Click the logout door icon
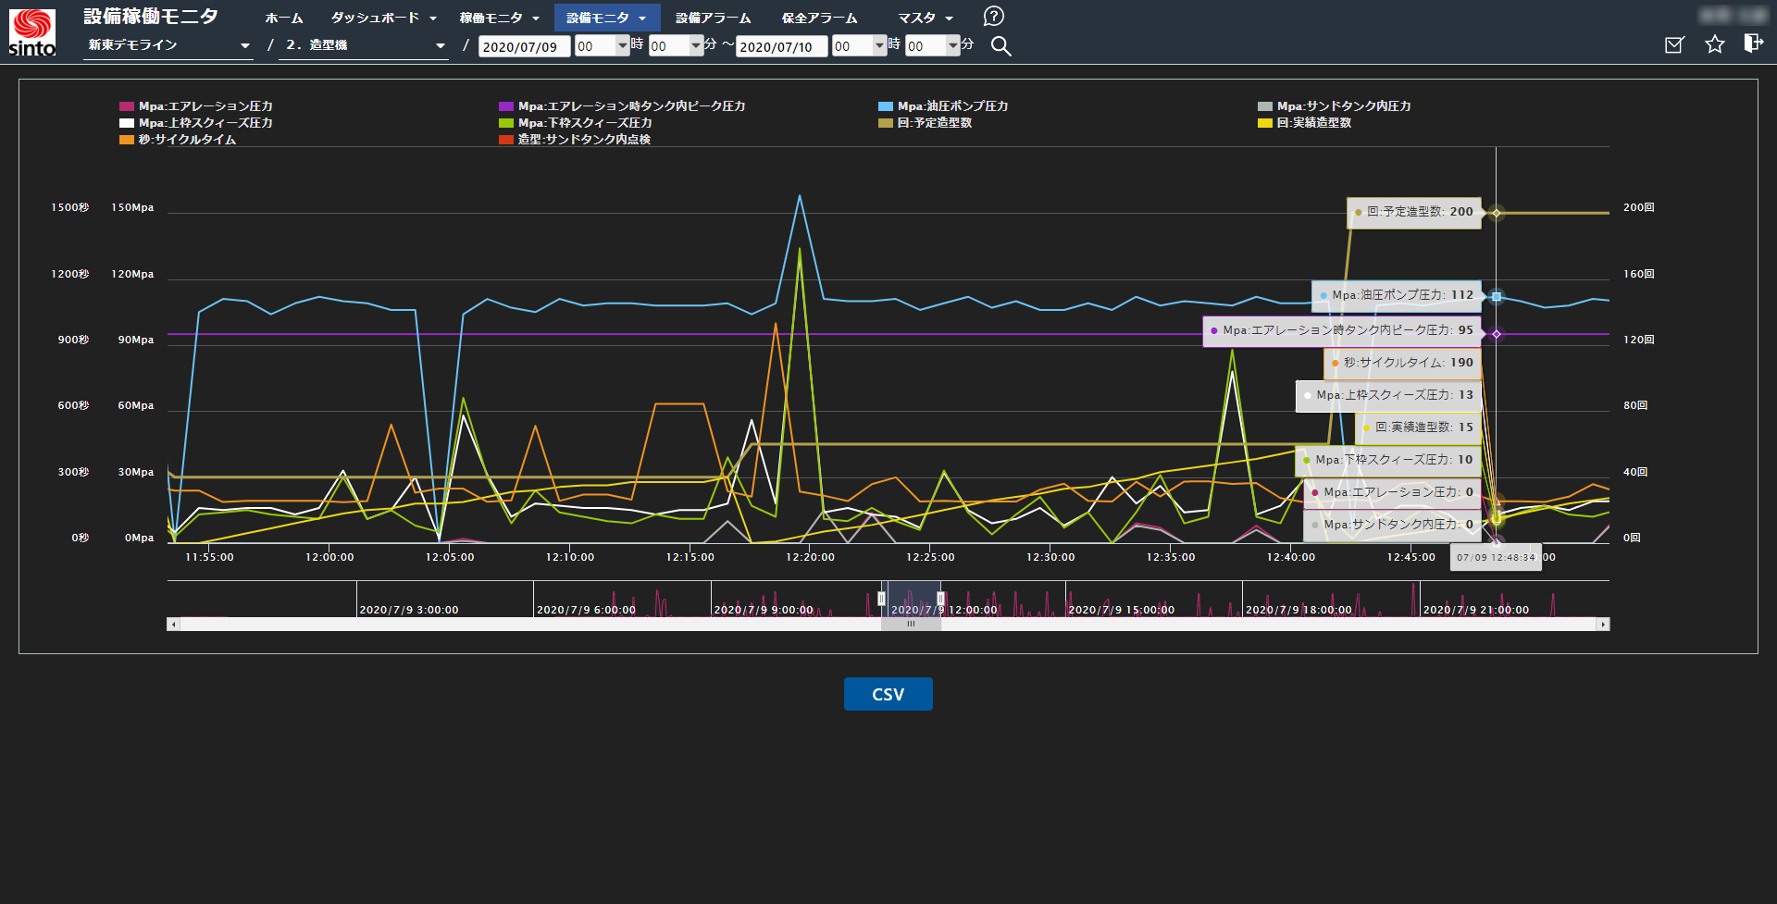The image size is (1777, 904). click(x=1753, y=43)
